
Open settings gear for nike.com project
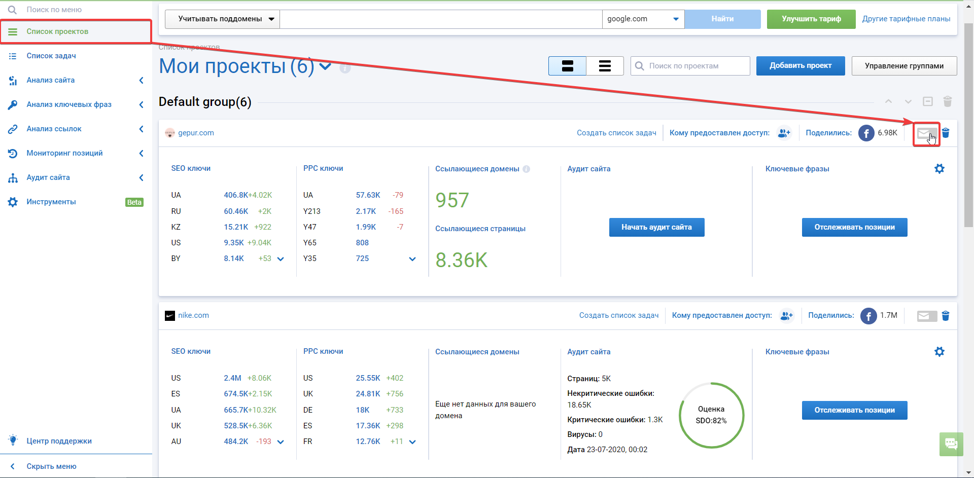click(x=940, y=352)
